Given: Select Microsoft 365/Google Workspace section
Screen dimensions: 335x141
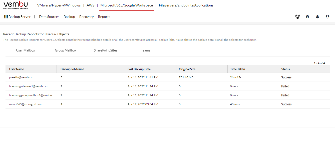Looking at the screenshot, I should (127, 5).
